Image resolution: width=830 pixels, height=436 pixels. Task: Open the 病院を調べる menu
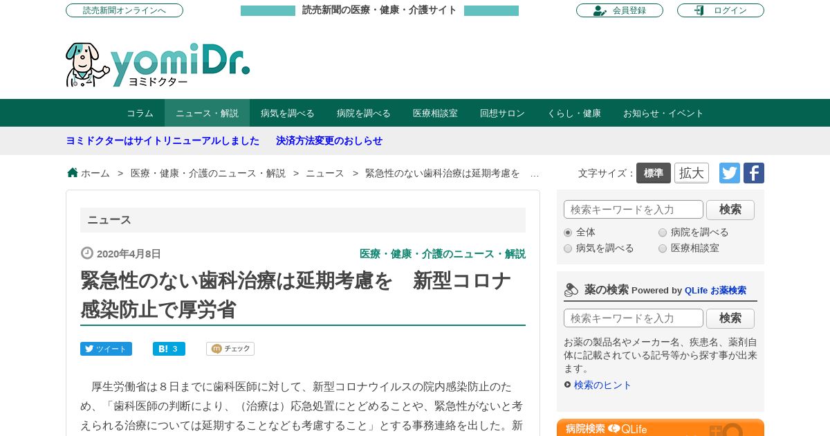coord(364,113)
